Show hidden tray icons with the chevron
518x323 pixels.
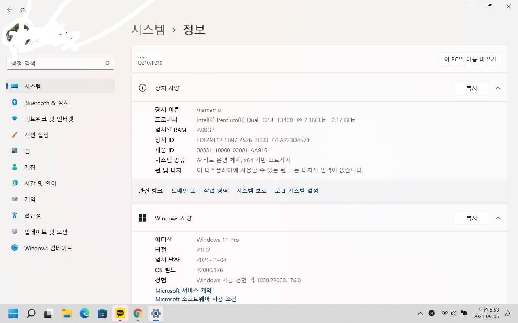coord(420,313)
